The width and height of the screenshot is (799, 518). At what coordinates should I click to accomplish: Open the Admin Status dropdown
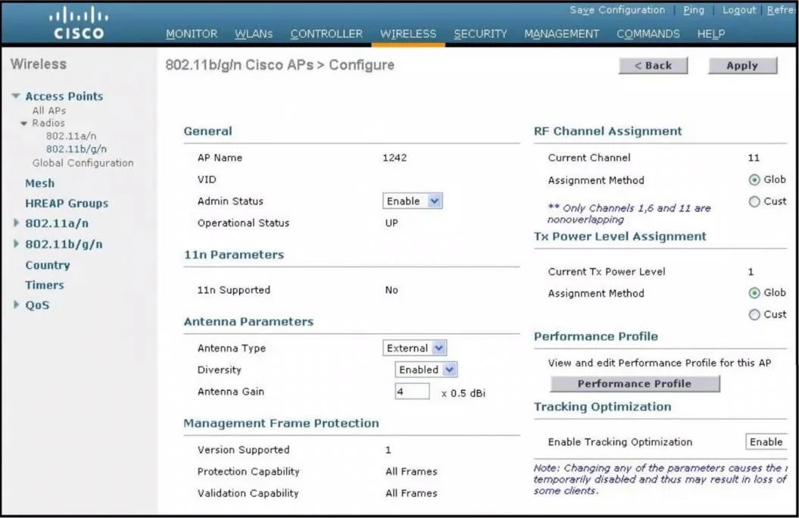pos(412,201)
